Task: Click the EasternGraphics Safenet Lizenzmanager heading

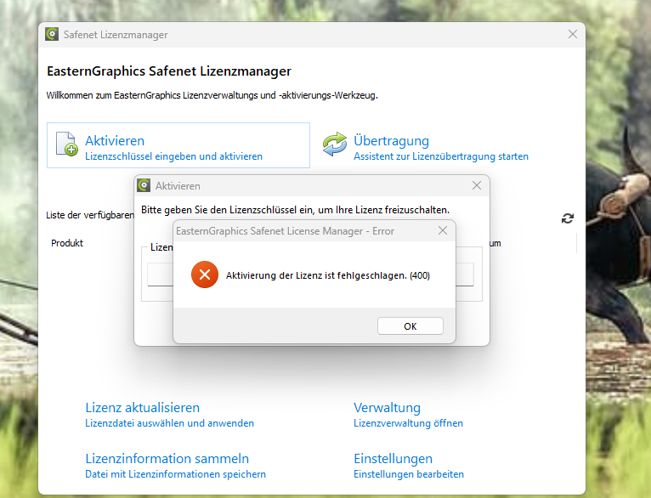Action: click(x=169, y=71)
